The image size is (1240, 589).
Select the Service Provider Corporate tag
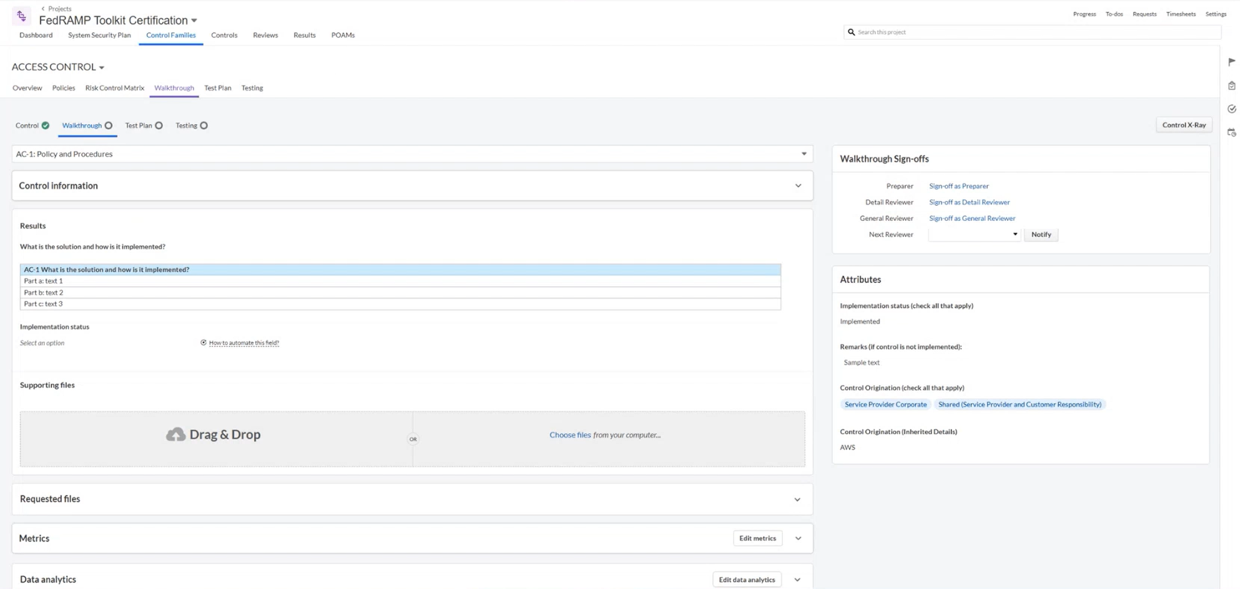[885, 404]
